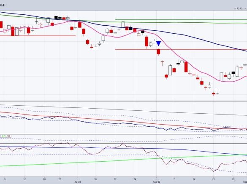Click the date label 17 on the time axis
The height and width of the screenshot is (184, 247).
tap(115, 179)
